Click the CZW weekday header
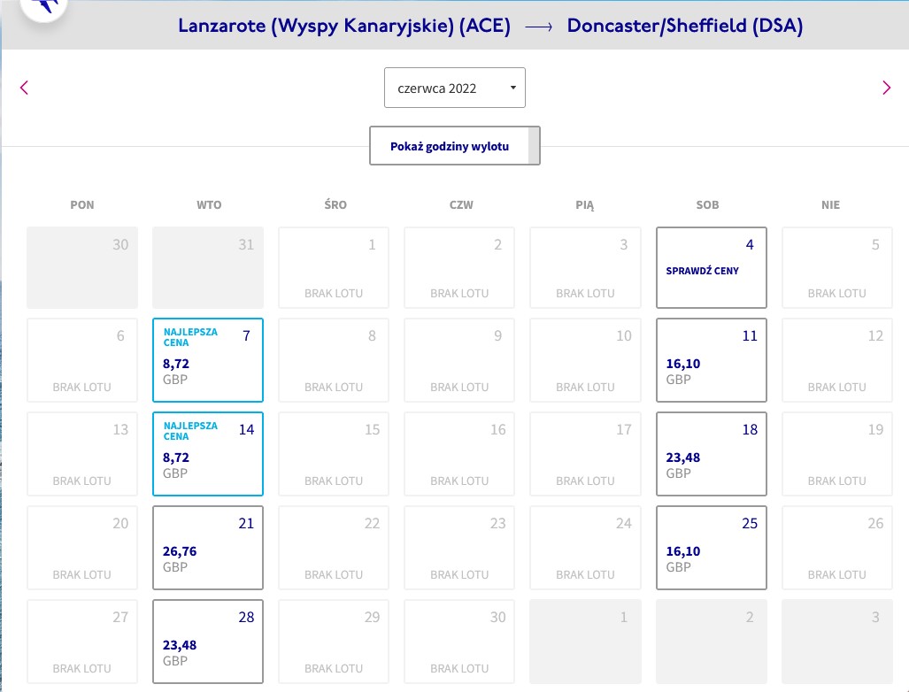Viewport: 909px width, 692px height. click(461, 204)
